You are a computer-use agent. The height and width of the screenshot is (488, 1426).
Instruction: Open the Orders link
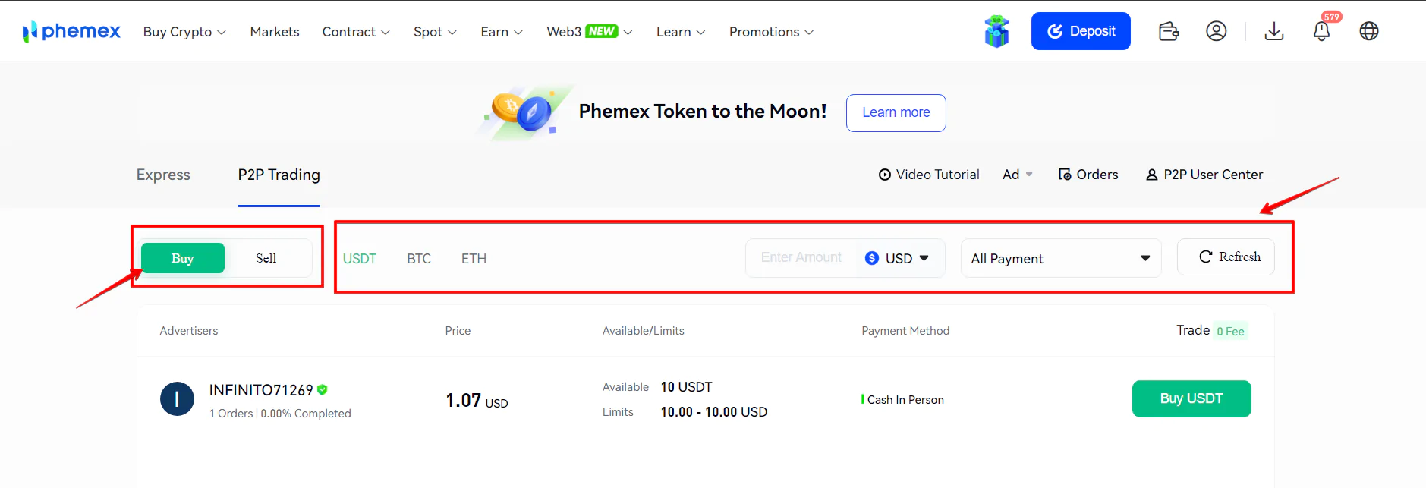[1088, 175]
